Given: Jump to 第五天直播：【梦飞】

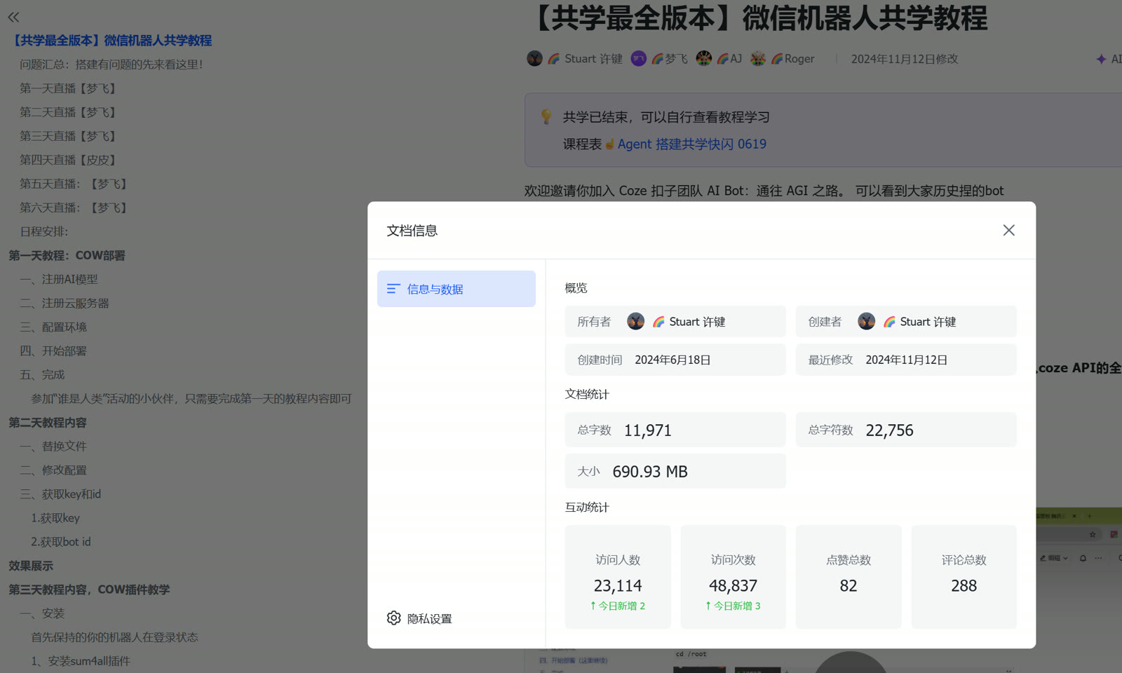Looking at the screenshot, I should coord(74,184).
